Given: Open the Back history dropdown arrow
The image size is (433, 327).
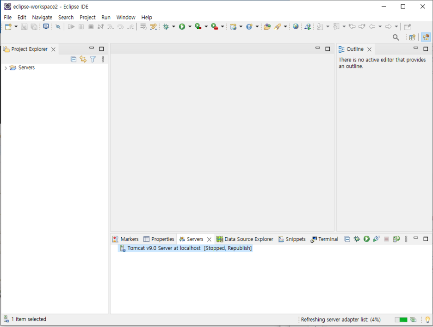Looking at the screenshot, I should 380,27.
